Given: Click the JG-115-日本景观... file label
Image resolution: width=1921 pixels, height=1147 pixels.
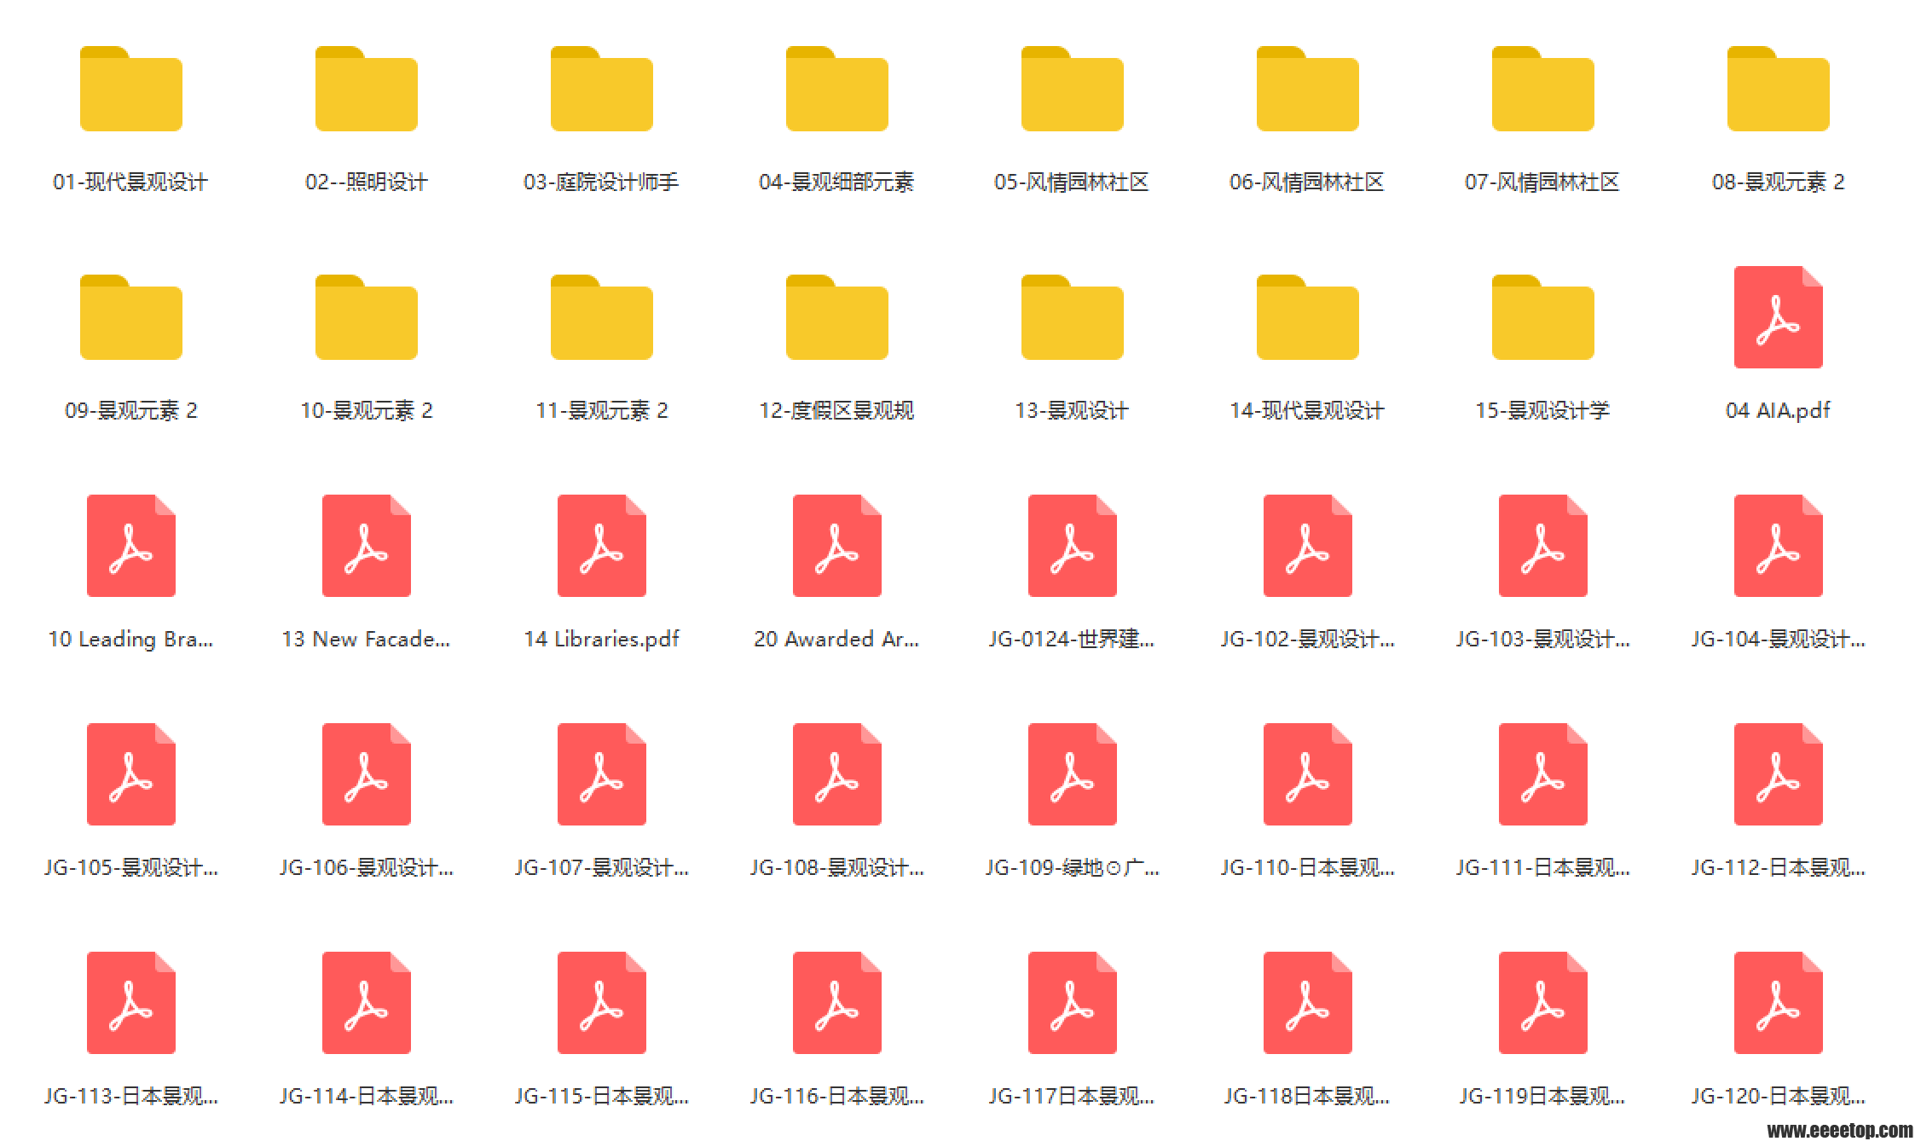Looking at the screenshot, I should pyautogui.click(x=601, y=1096).
